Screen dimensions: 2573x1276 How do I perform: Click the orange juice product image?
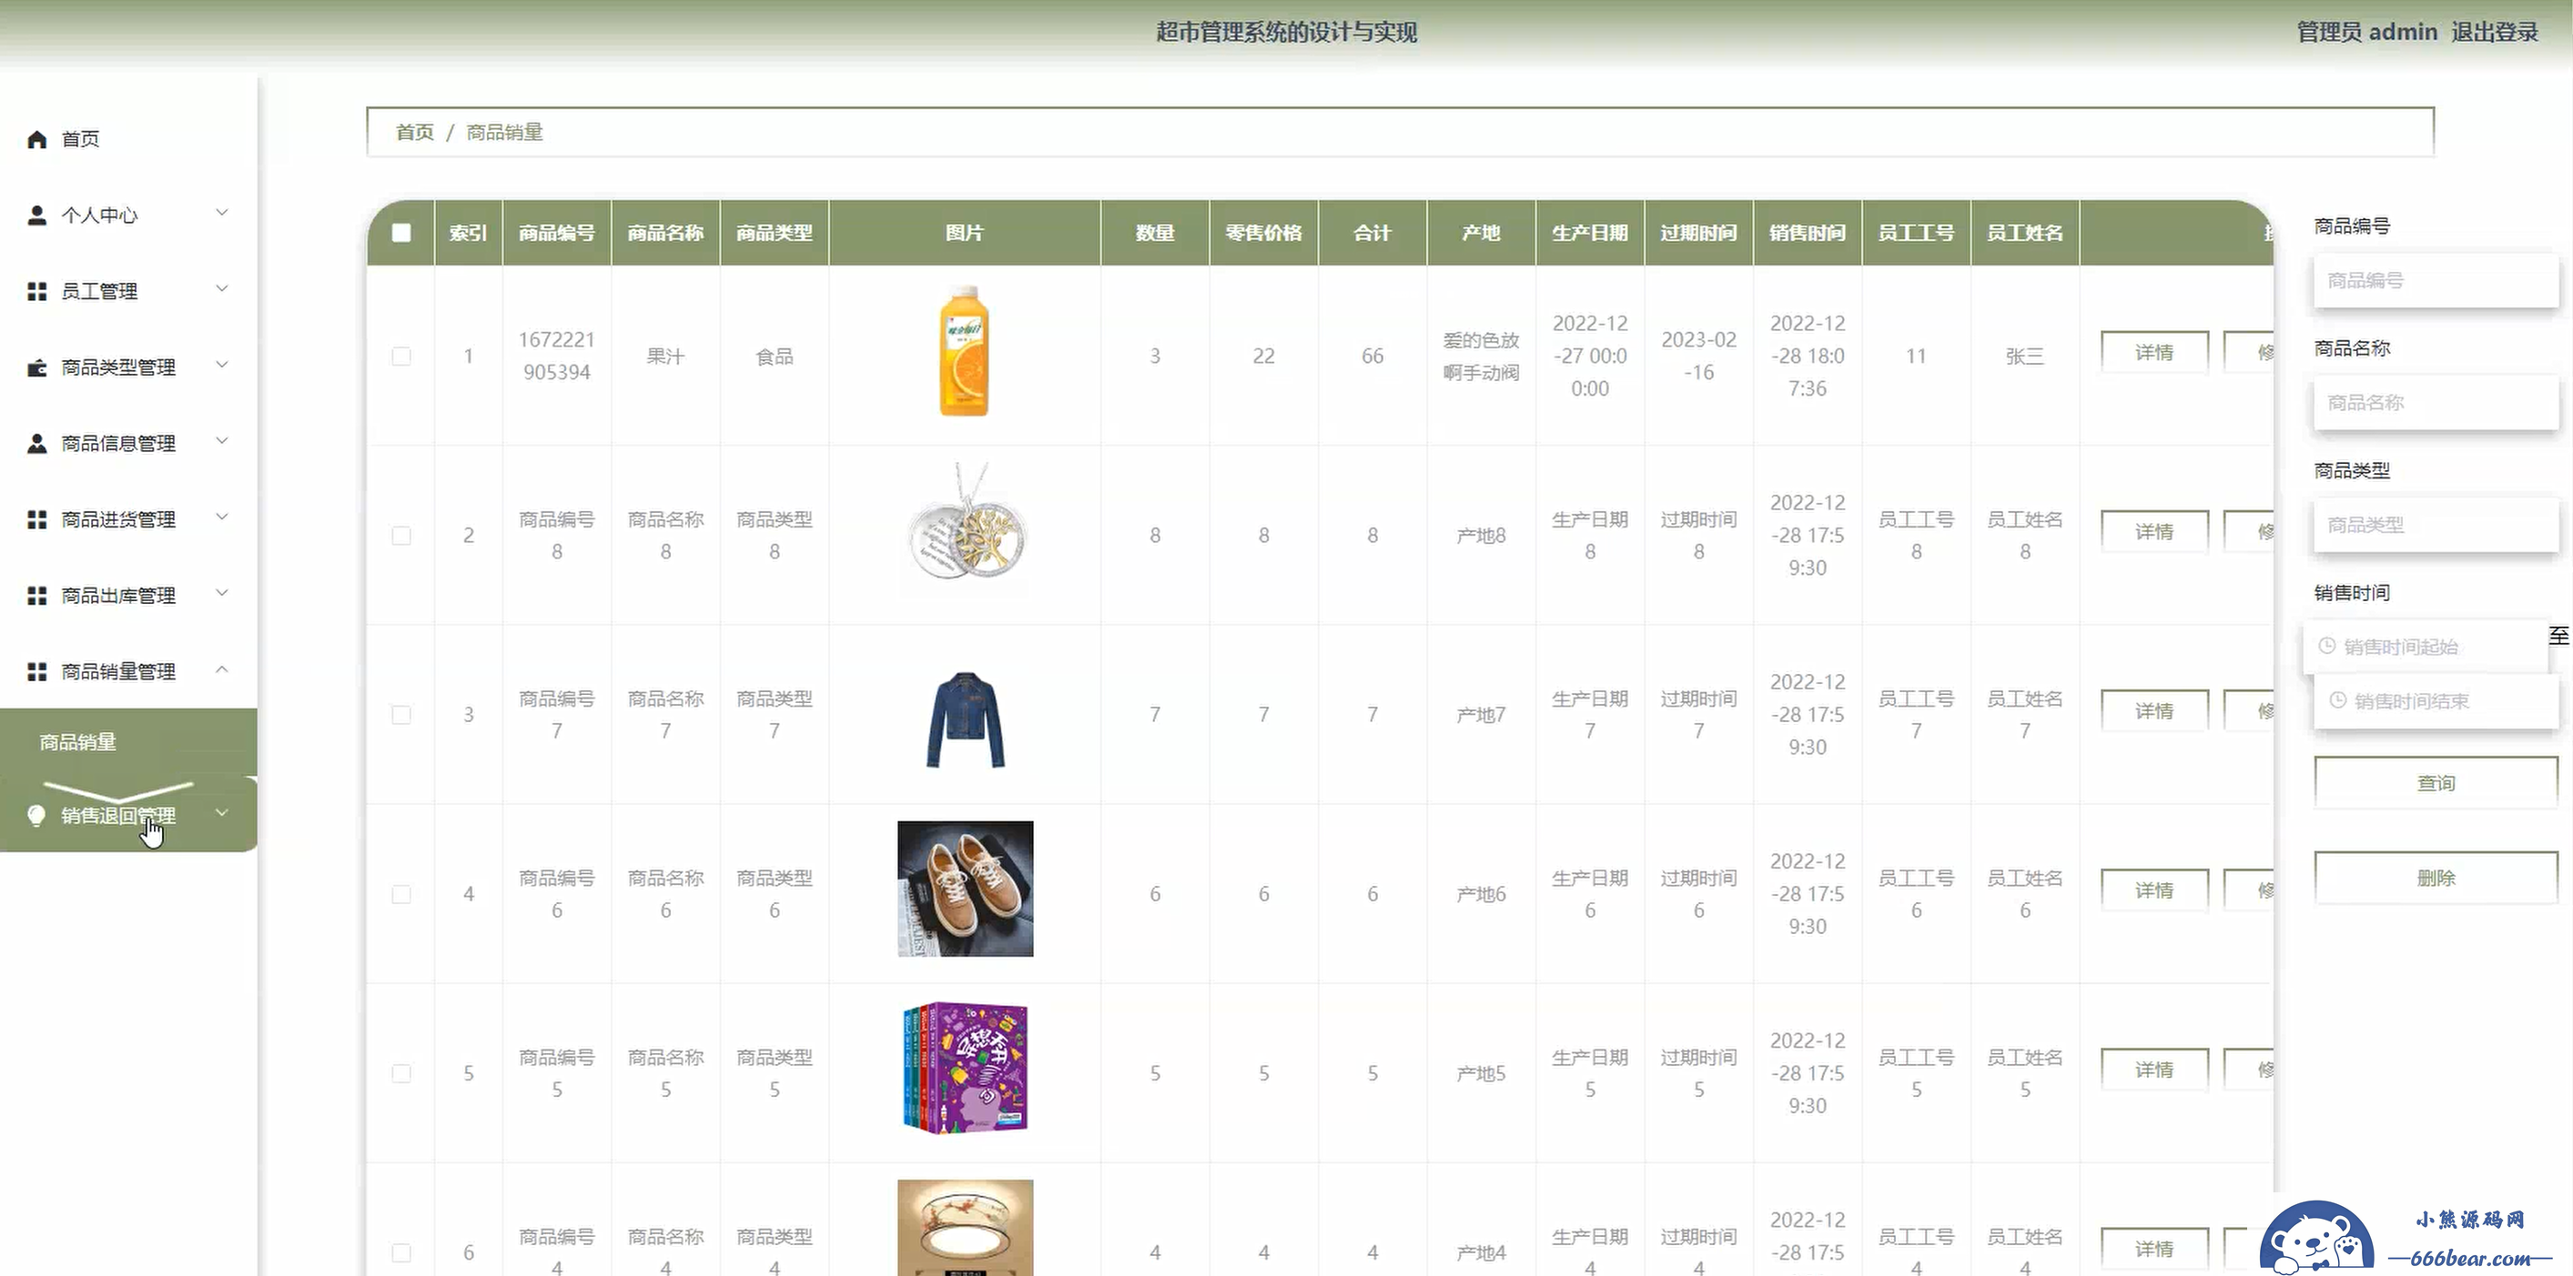tap(965, 351)
